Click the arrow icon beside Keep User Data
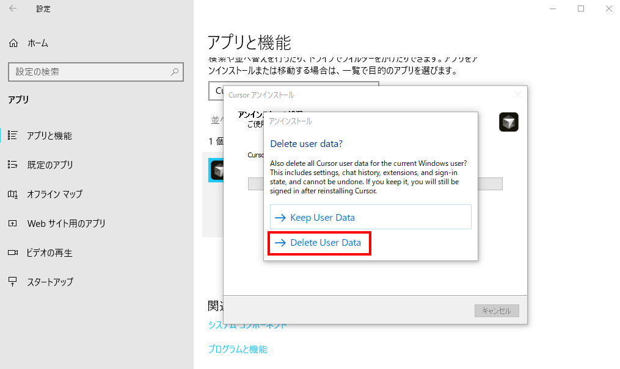 pos(280,218)
